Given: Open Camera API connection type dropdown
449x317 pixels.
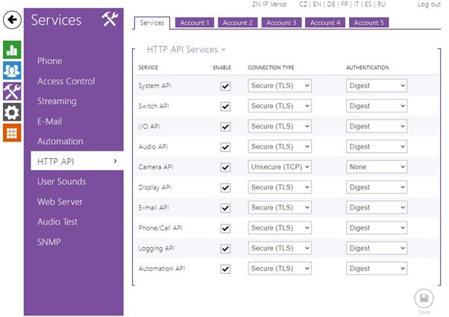Looking at the screenshot, I should (280, 167).
